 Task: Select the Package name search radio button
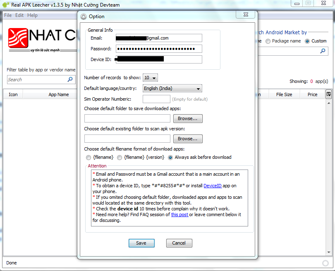[x=268, y=41]
